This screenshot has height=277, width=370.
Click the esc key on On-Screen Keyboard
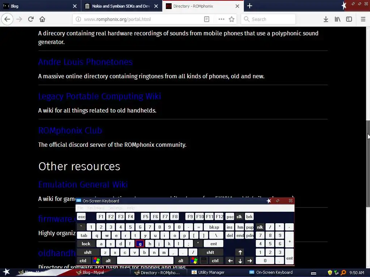click(82, 217)
